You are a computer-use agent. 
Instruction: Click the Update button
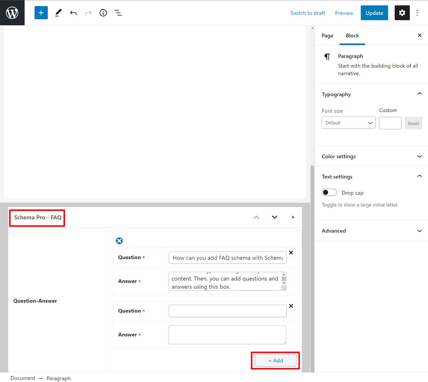374,13
